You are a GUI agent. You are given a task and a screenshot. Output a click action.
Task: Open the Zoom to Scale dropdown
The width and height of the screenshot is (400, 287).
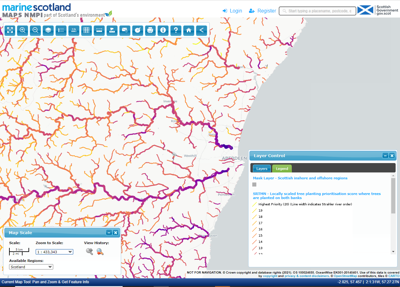[54, 252]
